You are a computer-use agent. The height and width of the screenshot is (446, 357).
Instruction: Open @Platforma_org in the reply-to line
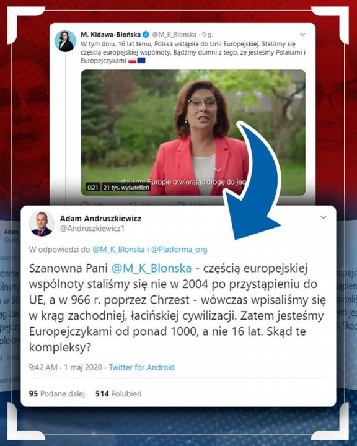click(x=179, y=250)
